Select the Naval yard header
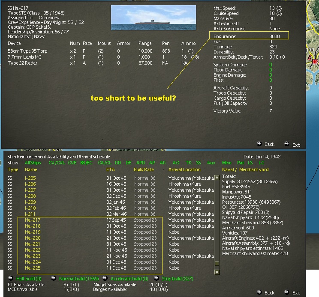The height and width of the screenshot is (297, 319). click(228, 170)
